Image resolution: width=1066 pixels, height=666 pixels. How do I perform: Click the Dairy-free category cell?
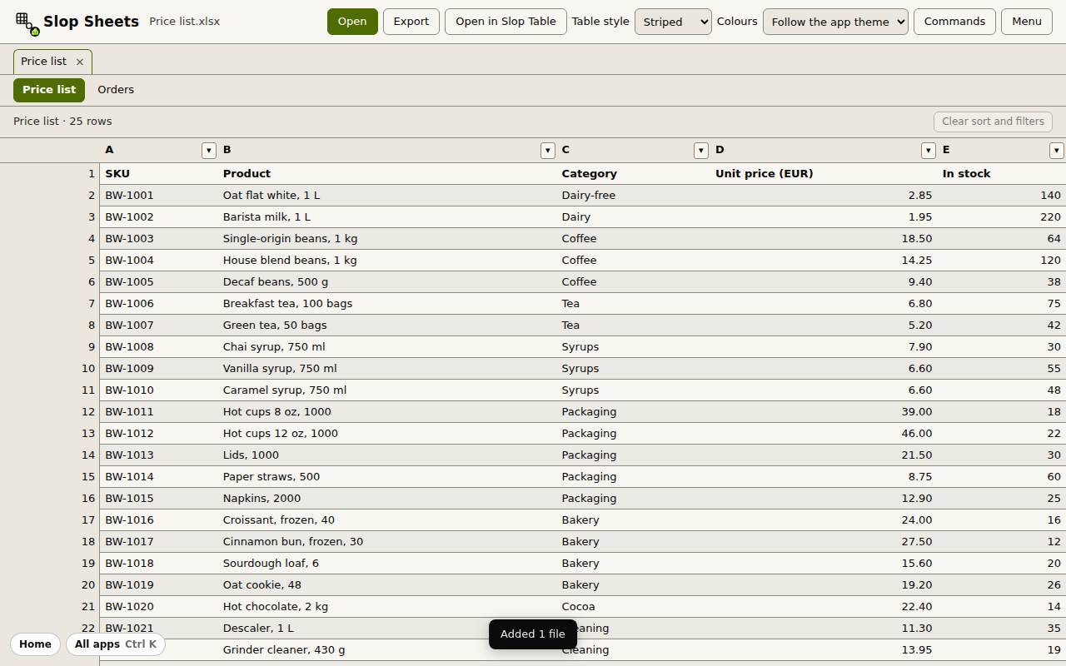[634, 196]
